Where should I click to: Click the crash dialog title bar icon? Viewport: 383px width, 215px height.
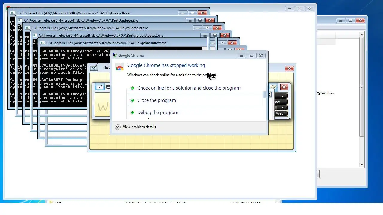115,55
